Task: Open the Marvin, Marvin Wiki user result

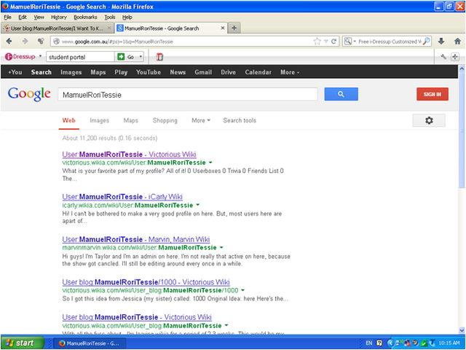Action: click(x=136, y=239)
